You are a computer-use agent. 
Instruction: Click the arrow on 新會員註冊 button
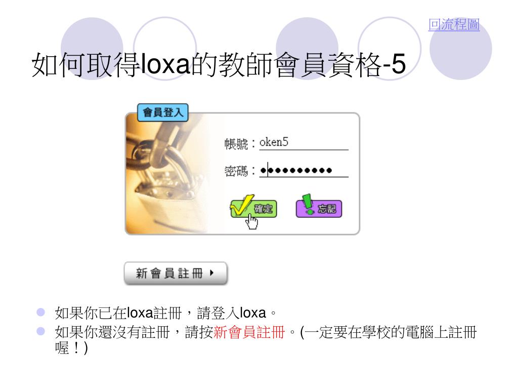click(212, 273)
